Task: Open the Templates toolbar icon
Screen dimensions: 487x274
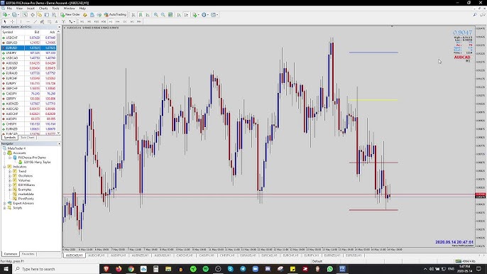Action: point(213,15)
